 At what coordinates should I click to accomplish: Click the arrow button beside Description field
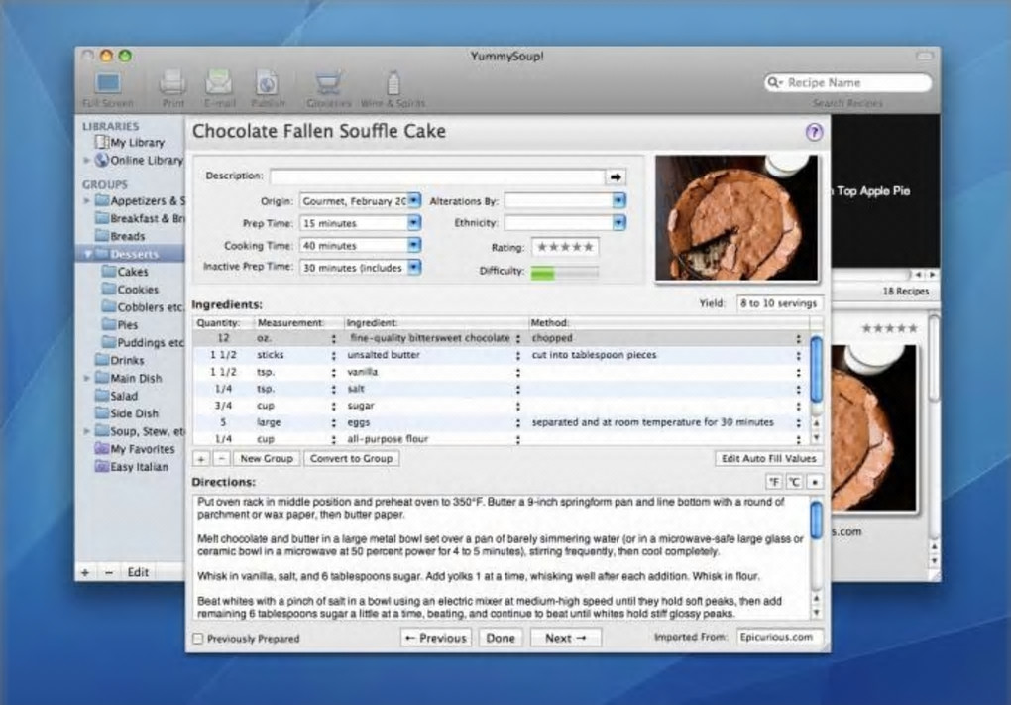(x=616, y=176)
